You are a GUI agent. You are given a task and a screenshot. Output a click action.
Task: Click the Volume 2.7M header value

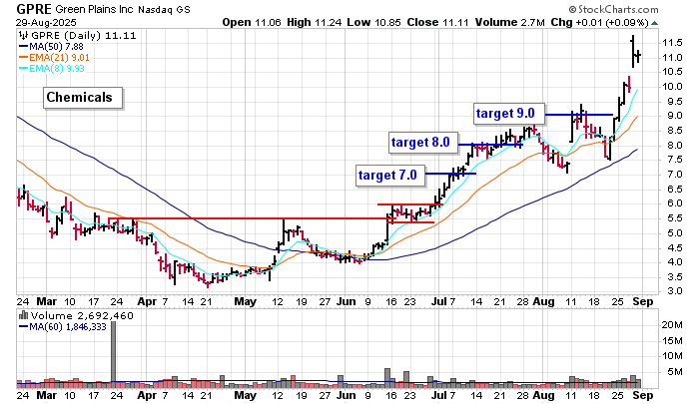tap(509, 22)
